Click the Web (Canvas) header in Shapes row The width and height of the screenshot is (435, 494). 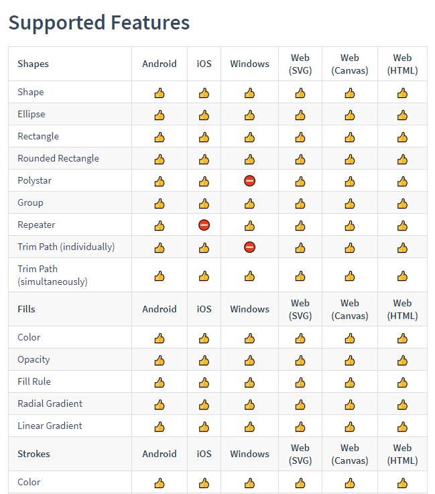pyautogui.click(x=350, y=64)
